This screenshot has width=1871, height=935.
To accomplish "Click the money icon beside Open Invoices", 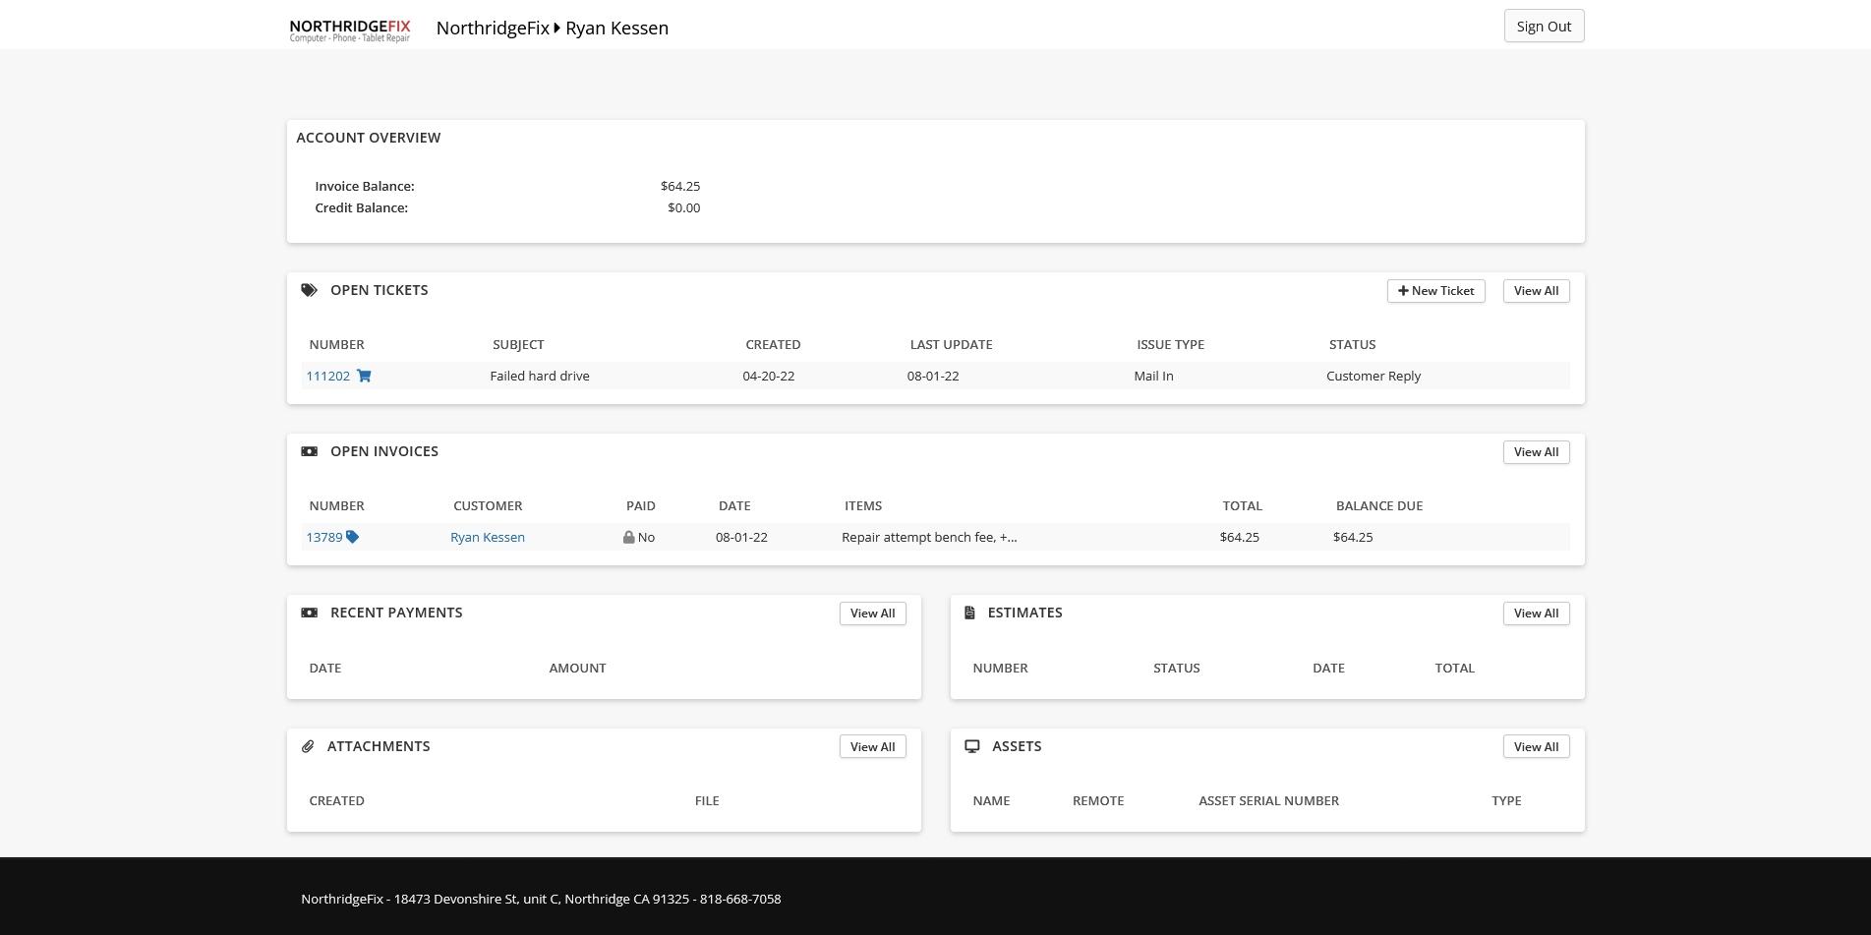I will click(309, 451).
